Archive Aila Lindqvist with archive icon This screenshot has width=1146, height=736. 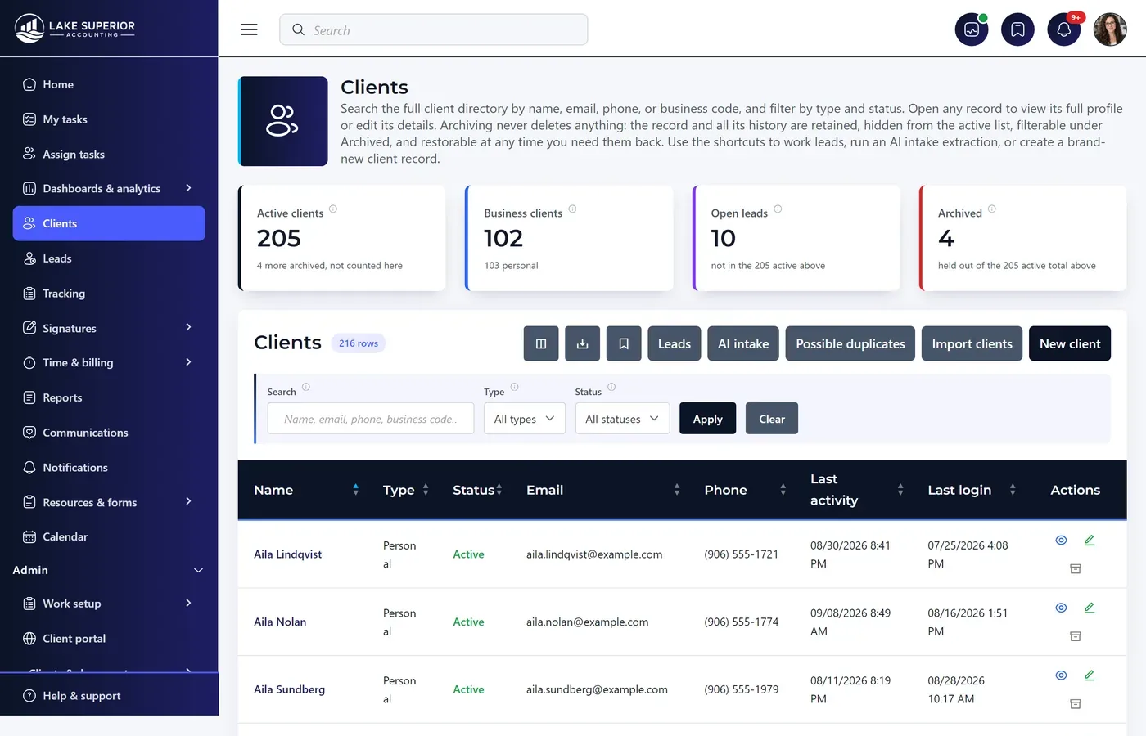pos(1076,568)
